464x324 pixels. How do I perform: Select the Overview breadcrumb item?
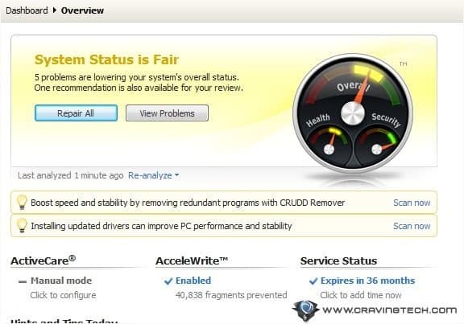pos(82,10)
